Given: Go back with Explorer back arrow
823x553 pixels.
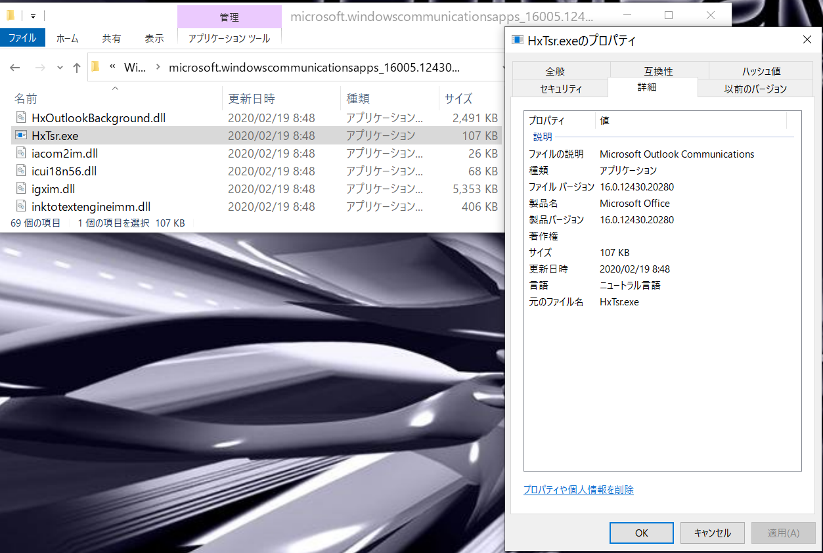Looking at the screenshot, I should coord(15,68).
